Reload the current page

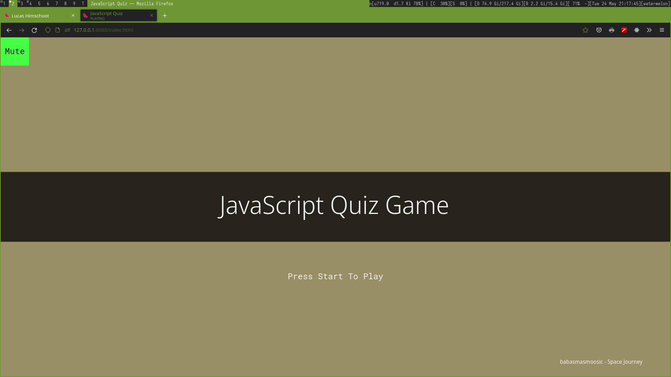tap(34, 30)
